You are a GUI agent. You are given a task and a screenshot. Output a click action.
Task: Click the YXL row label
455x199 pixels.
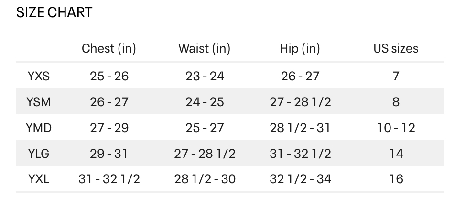tap(39, 179)
